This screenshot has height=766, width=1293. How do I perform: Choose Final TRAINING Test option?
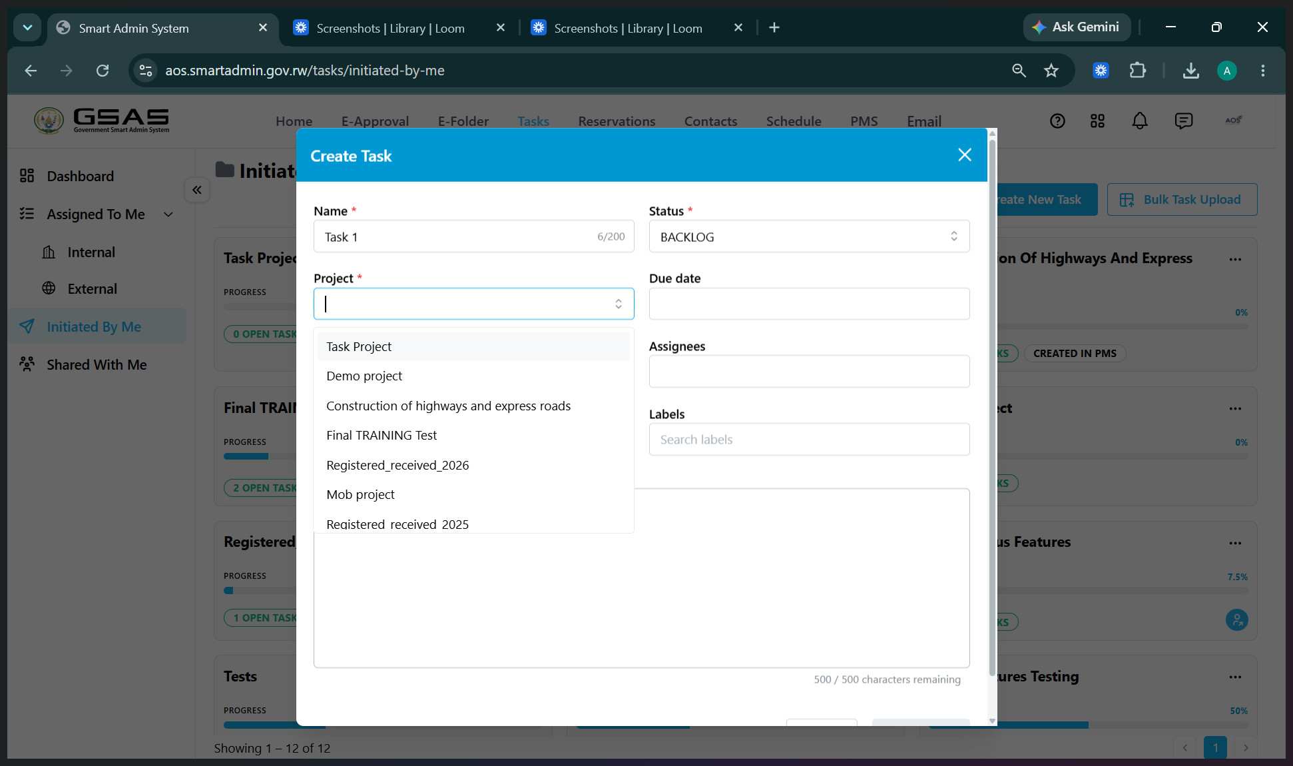click(473, 435)
